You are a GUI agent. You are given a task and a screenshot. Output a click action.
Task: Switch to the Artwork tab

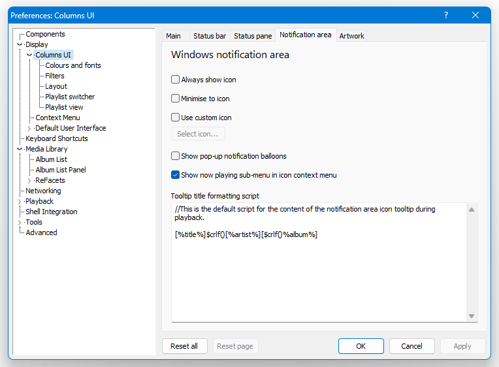pos(351,36)
